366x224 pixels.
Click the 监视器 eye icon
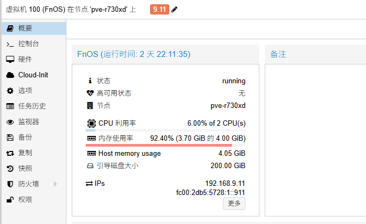[x=10, y=122]
